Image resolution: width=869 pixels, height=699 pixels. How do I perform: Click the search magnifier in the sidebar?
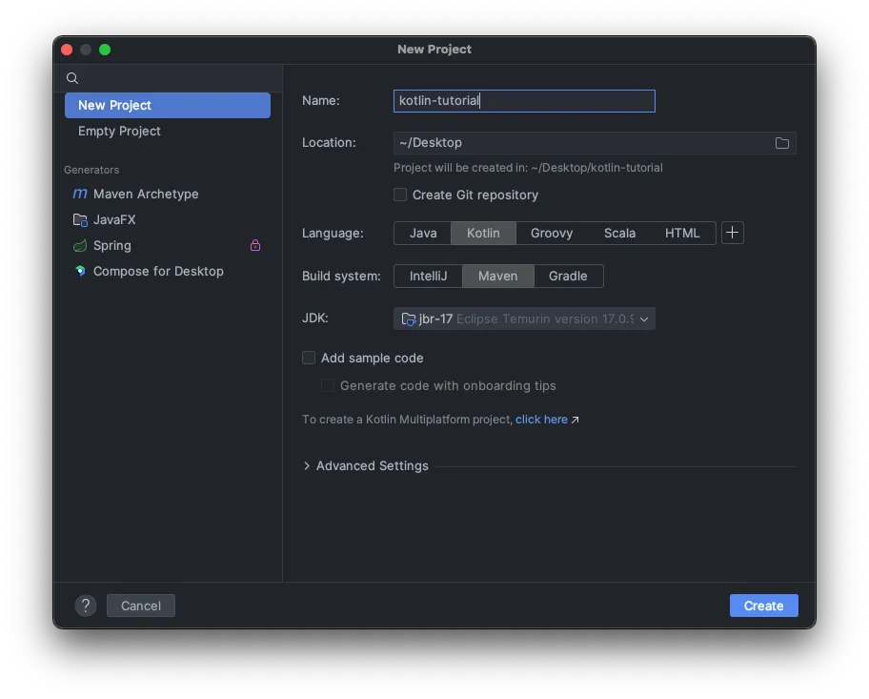[72, 78]
